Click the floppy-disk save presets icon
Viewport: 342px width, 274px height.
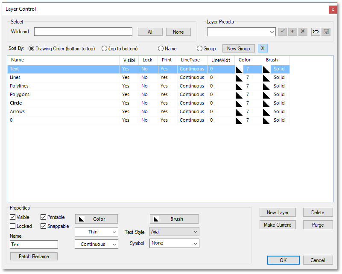(326, 32)
